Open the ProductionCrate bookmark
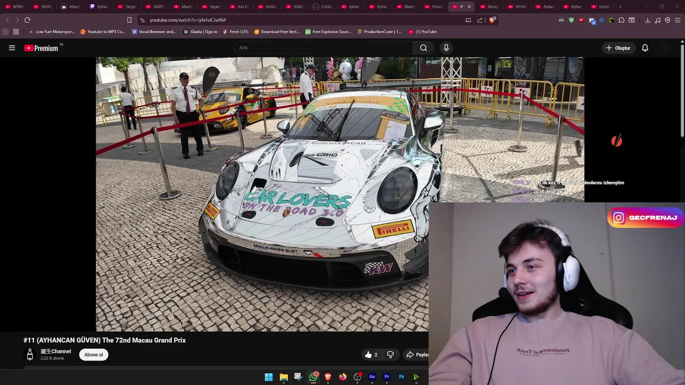 click(379, 32)
